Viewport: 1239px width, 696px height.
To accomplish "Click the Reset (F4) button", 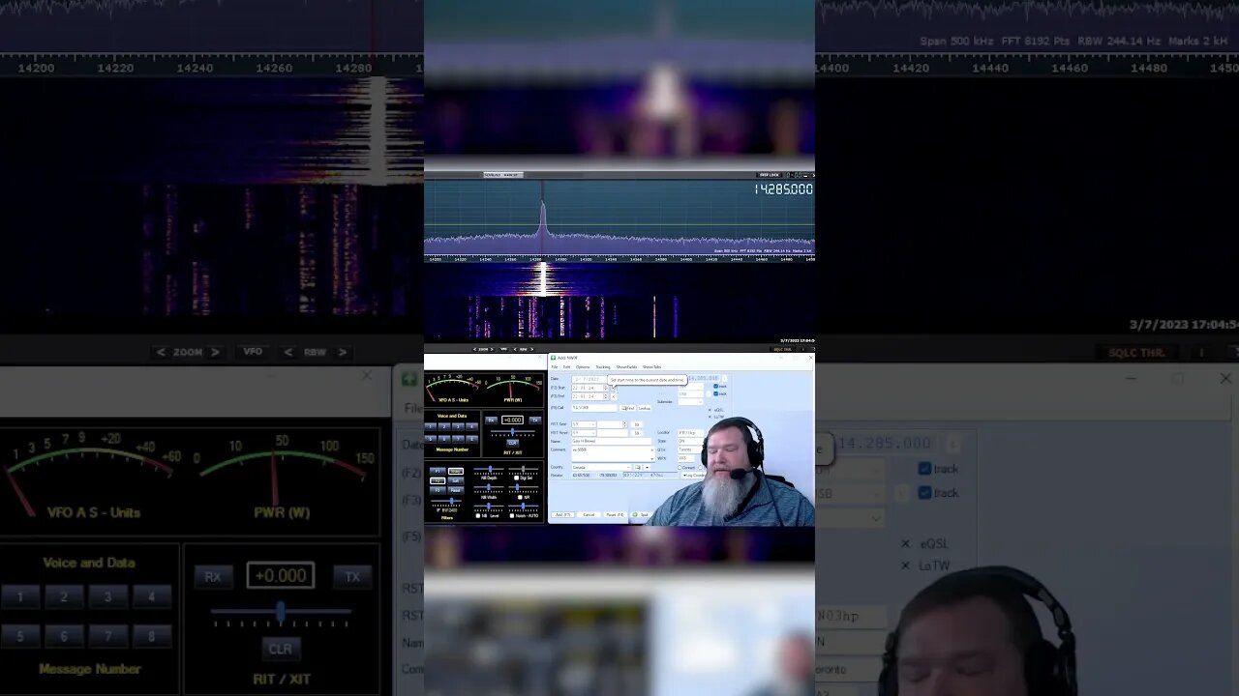I will (x=616, y=514).
